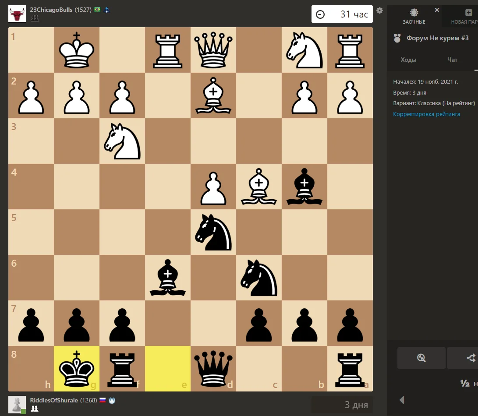Open Корректировка рейтинга link

tap(426, 114)
